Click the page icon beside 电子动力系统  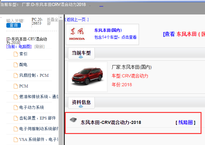point(16,108)
